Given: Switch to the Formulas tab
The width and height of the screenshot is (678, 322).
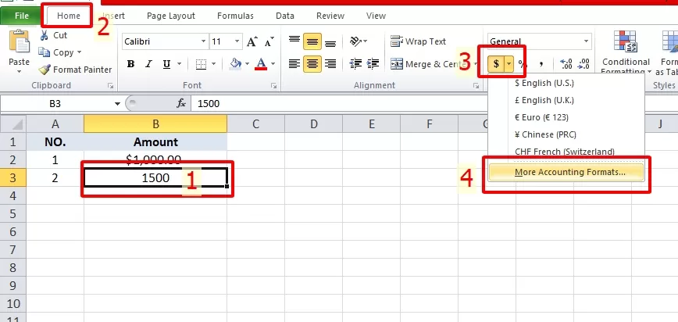Looking at the screenshot, I should pyautogui.click(x=235, y=16).
